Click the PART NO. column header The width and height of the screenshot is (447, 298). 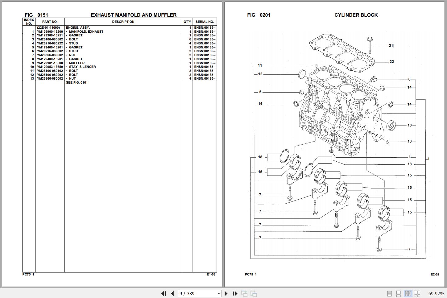(x=50, y=22)
